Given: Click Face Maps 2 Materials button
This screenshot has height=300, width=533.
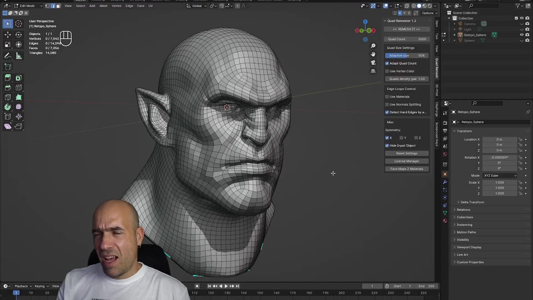Looking at the screenshot, I should (406, 169).
